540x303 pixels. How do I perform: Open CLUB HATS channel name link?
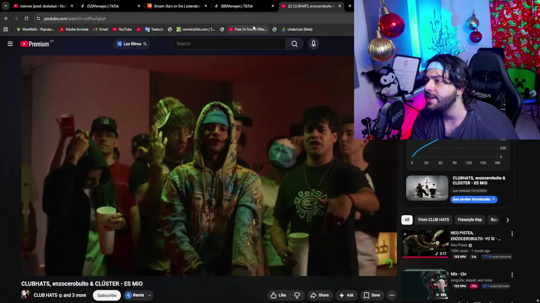[45, 295]
